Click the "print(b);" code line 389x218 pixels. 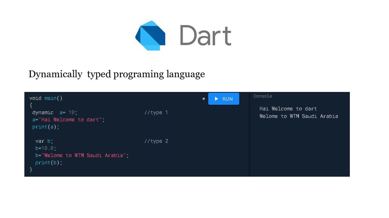click(49, 163)
